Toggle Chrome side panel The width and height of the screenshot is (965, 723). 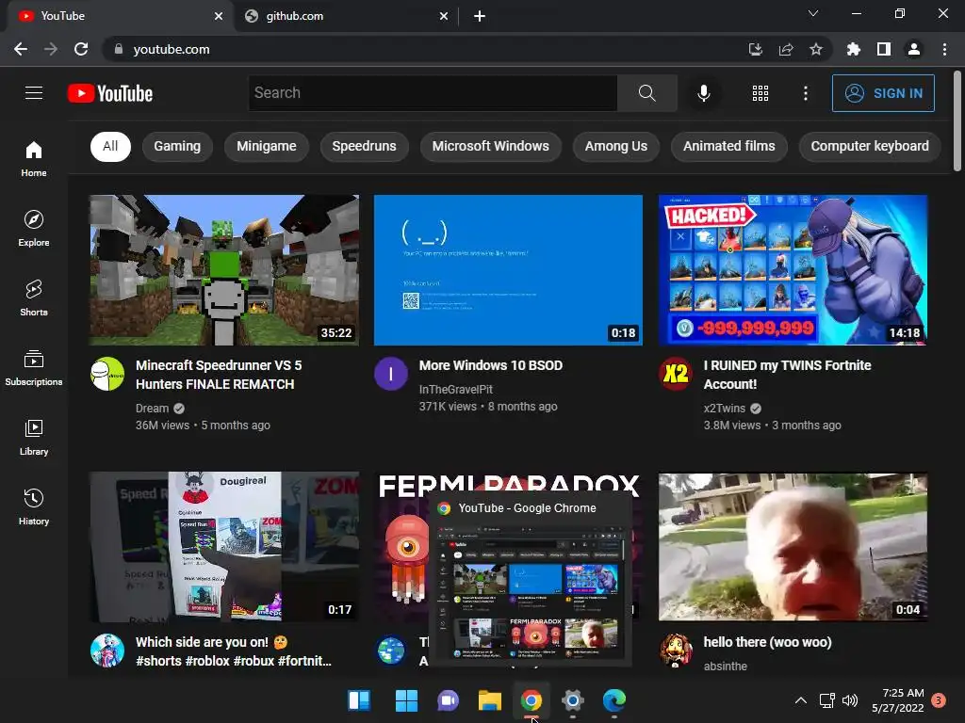[x=883, y=49]
